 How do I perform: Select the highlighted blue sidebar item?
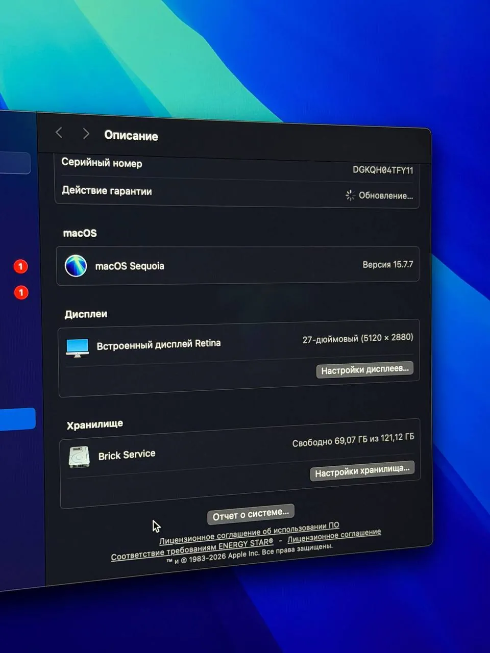(17, 419)
